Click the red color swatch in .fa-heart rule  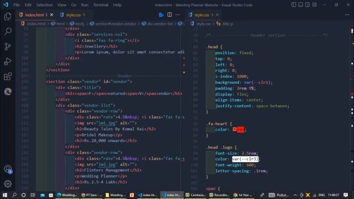click(235, 129)
